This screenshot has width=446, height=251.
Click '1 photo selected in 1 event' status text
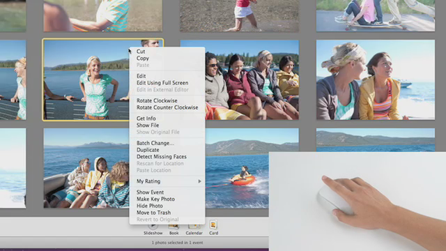click(x=177, y=243)
